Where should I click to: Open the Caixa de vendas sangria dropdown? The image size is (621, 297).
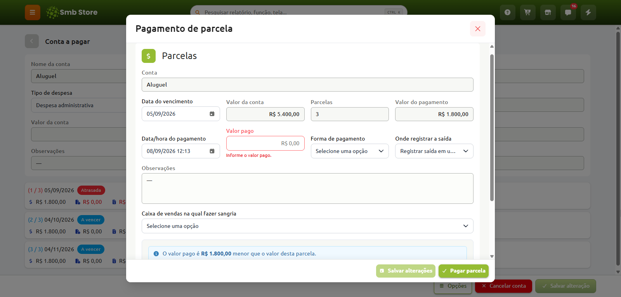click(x=307, y=226)
